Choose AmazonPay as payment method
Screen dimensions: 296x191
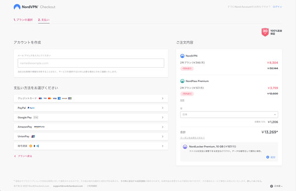point(91,127)
